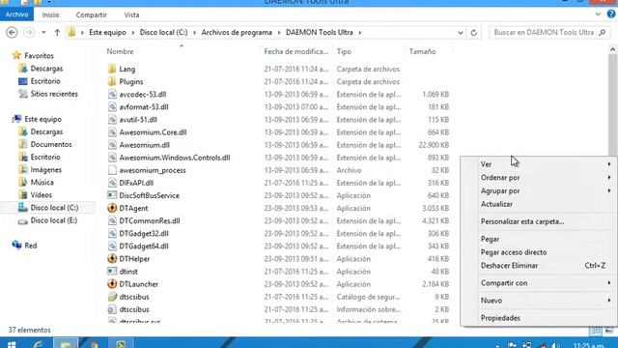This screenshot has height=348, width=618.
Task: Open the address bar history dropdown
Action: 461,33
